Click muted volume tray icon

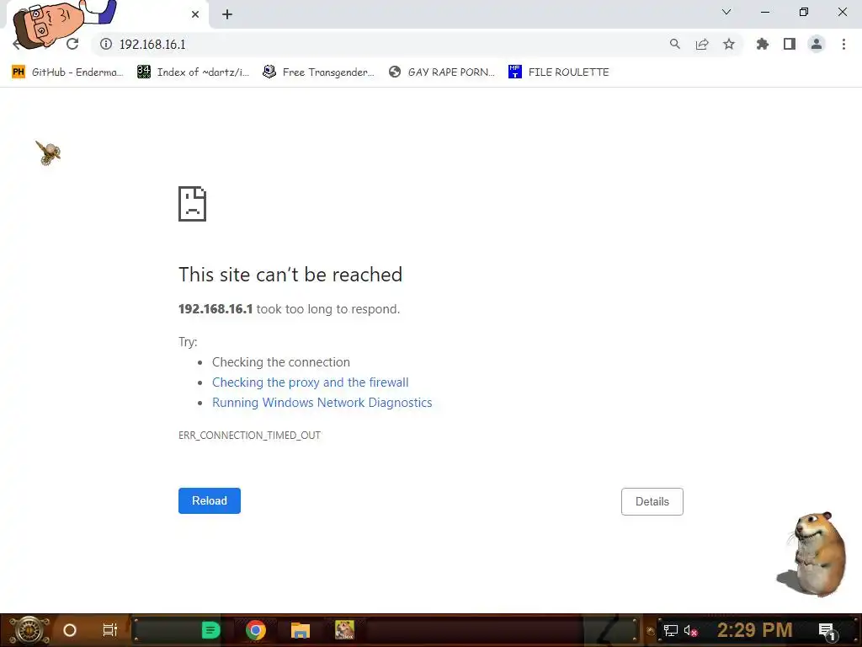[690, 630]
